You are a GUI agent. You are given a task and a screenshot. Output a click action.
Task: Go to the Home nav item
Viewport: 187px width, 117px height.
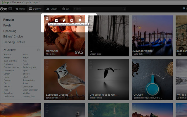(20, 9)
